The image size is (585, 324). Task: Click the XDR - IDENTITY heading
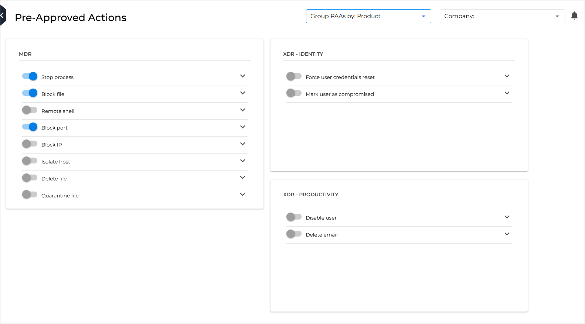(303, 54)
